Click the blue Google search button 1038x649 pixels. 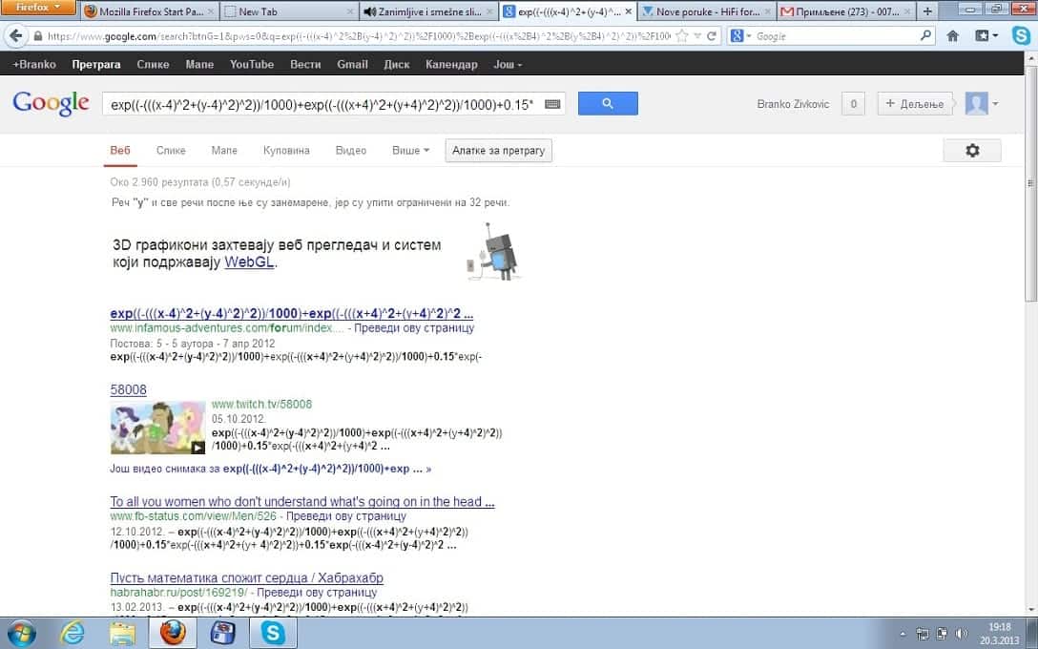coord(608,103)
